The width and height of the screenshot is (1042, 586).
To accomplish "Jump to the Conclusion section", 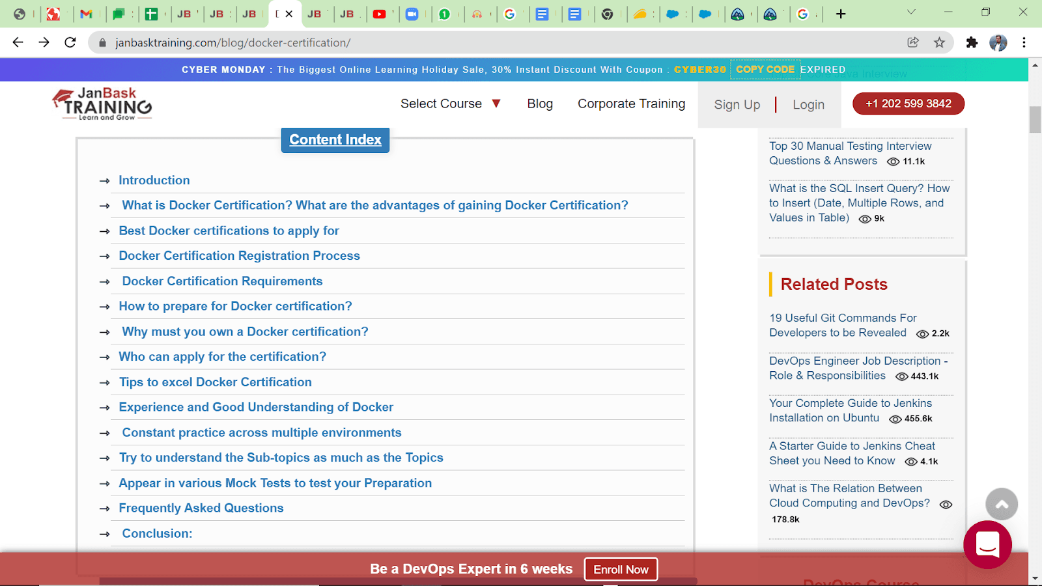I will coord(157,533).
